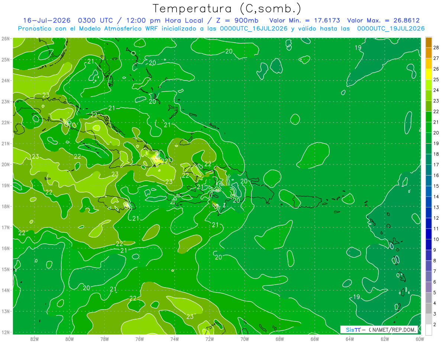The height and width of the screenshot is (344, 446).
Task: Click the "21N" latitude axis label
Action: point(5,143)
